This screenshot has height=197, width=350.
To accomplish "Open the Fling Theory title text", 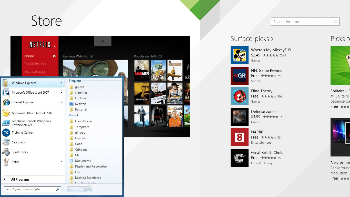I will tap(262, 91).
